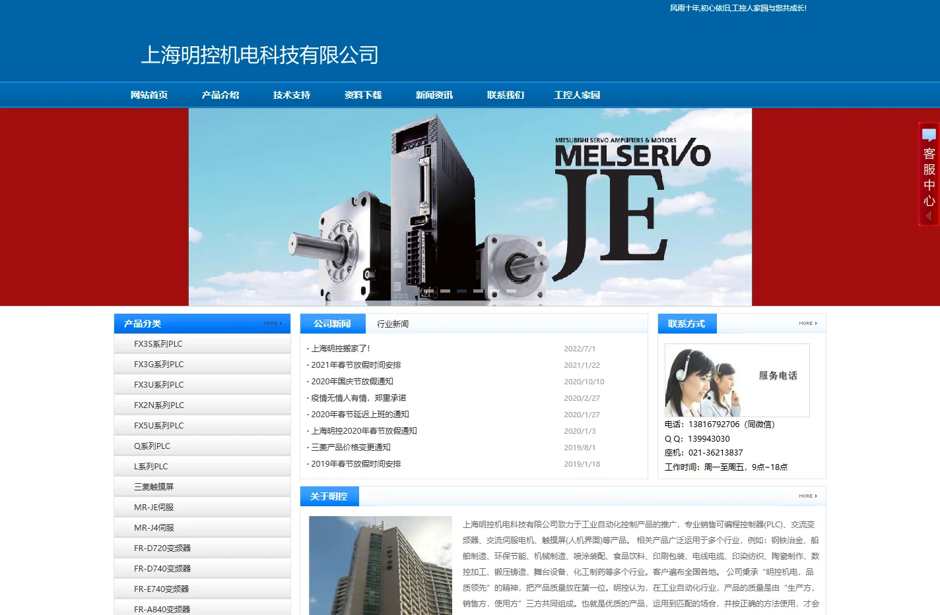Open news 上海明控2020年春节放假通知
This screenshot has width=940, height=615.
click(364, 431)
